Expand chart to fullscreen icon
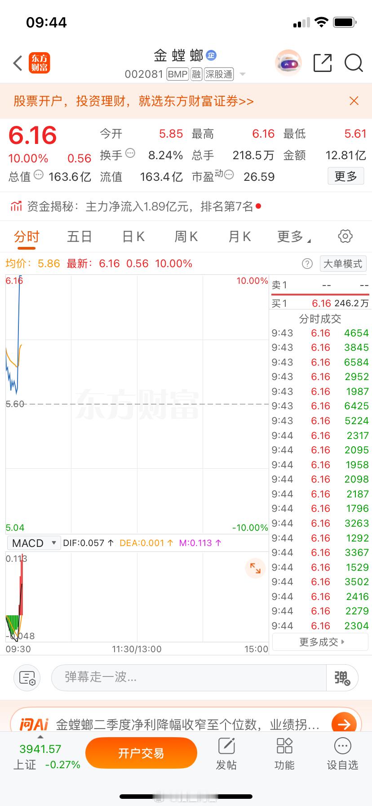This screenshot has width=372, height=806. (255, 568)
